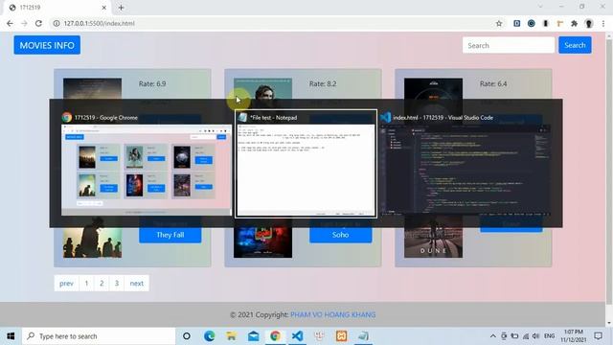This screenshot has height=345, width=613.
Task: Switch to the index.html Visual Studio Code thumbnail
Action: coord(465,164)
